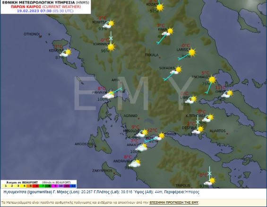Screen dimensions: 267x207
Task: Select the Mesologi weather icon
Action: tap(142, 133)
